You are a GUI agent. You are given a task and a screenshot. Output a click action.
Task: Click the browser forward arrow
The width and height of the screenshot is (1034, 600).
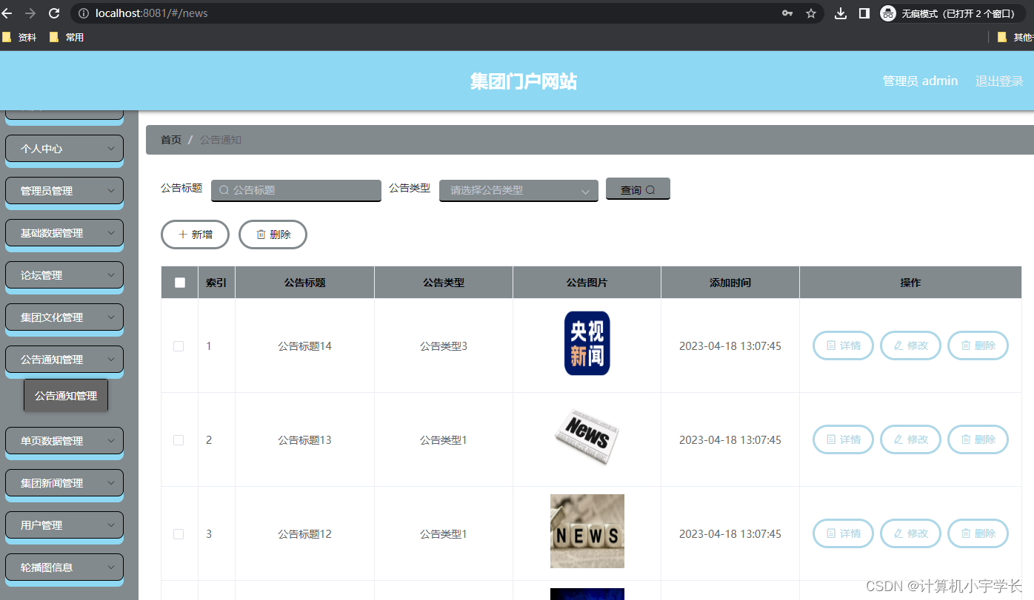(x=30, y=13)
